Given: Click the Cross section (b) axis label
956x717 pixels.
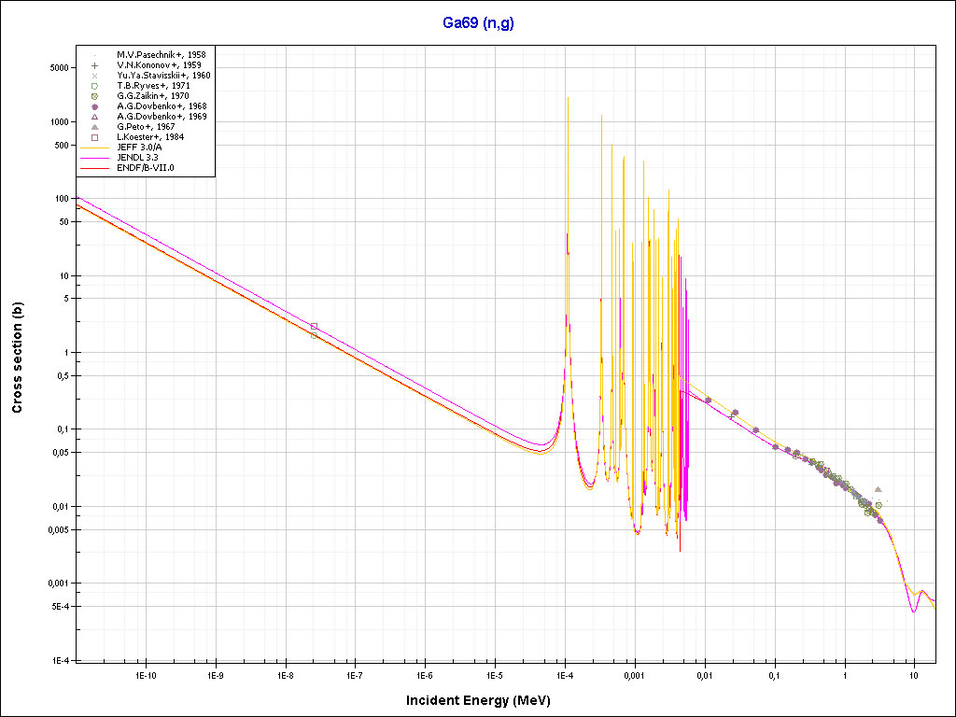Looking at the screenshot, I should pyautogui.click(x=17, y=351).
